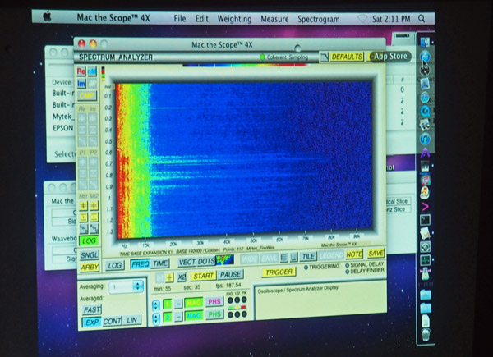Viewport: 493px width, 357px height.
Task: Enable the green LOG vertical scale button
Action: (x=89, y=240)
